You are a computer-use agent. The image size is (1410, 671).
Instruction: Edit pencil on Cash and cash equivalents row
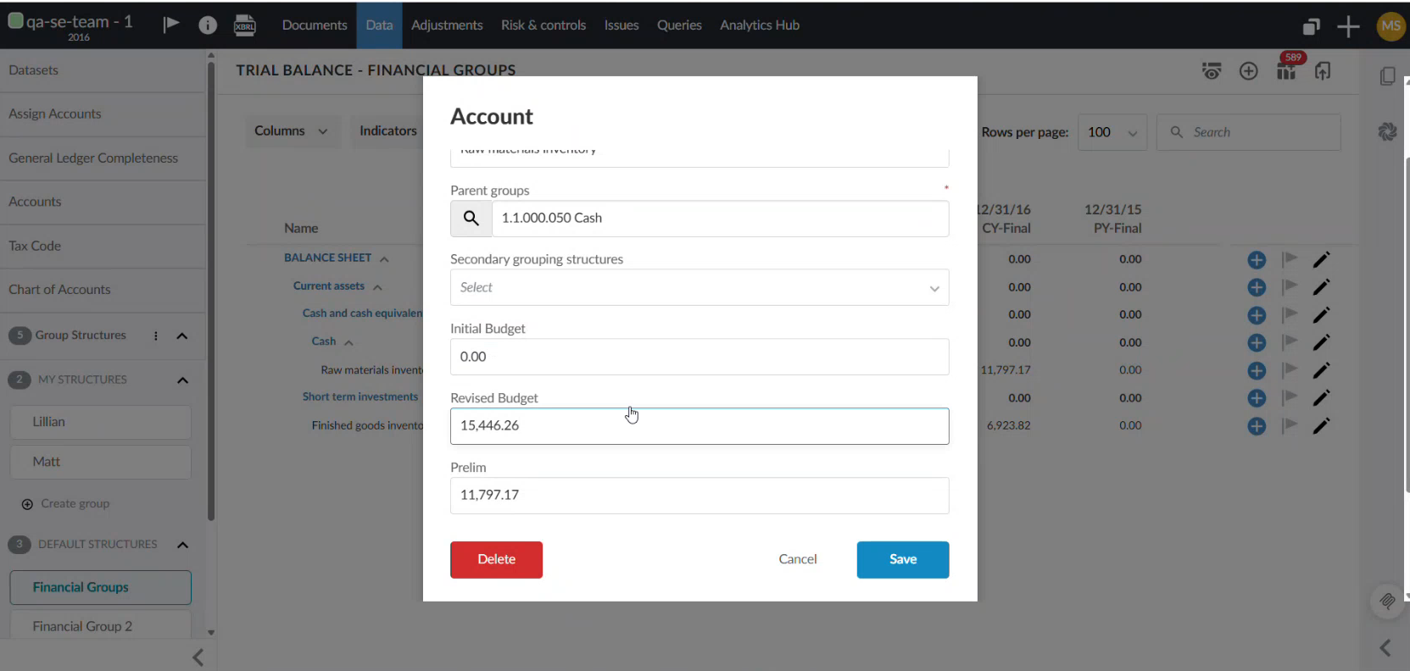tap(1321, 315)
